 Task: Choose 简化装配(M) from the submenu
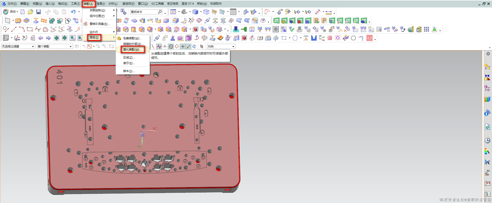coord(132,49)
